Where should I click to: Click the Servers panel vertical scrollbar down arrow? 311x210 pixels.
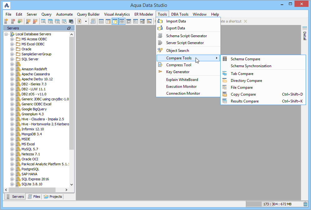tap(72, 185)
